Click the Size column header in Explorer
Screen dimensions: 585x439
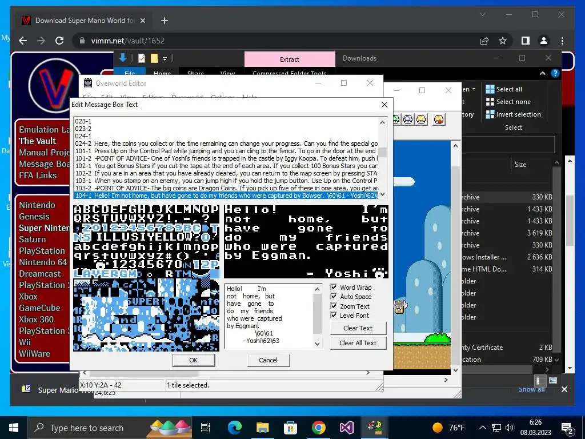coord(520,165)
